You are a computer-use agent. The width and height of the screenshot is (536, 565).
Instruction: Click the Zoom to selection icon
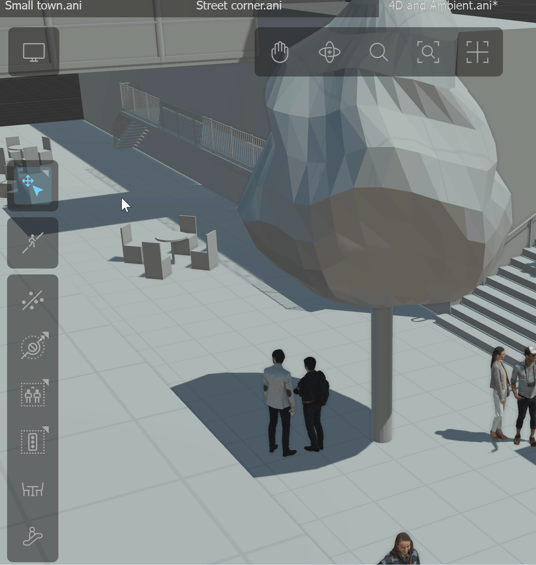click(428, 52)
